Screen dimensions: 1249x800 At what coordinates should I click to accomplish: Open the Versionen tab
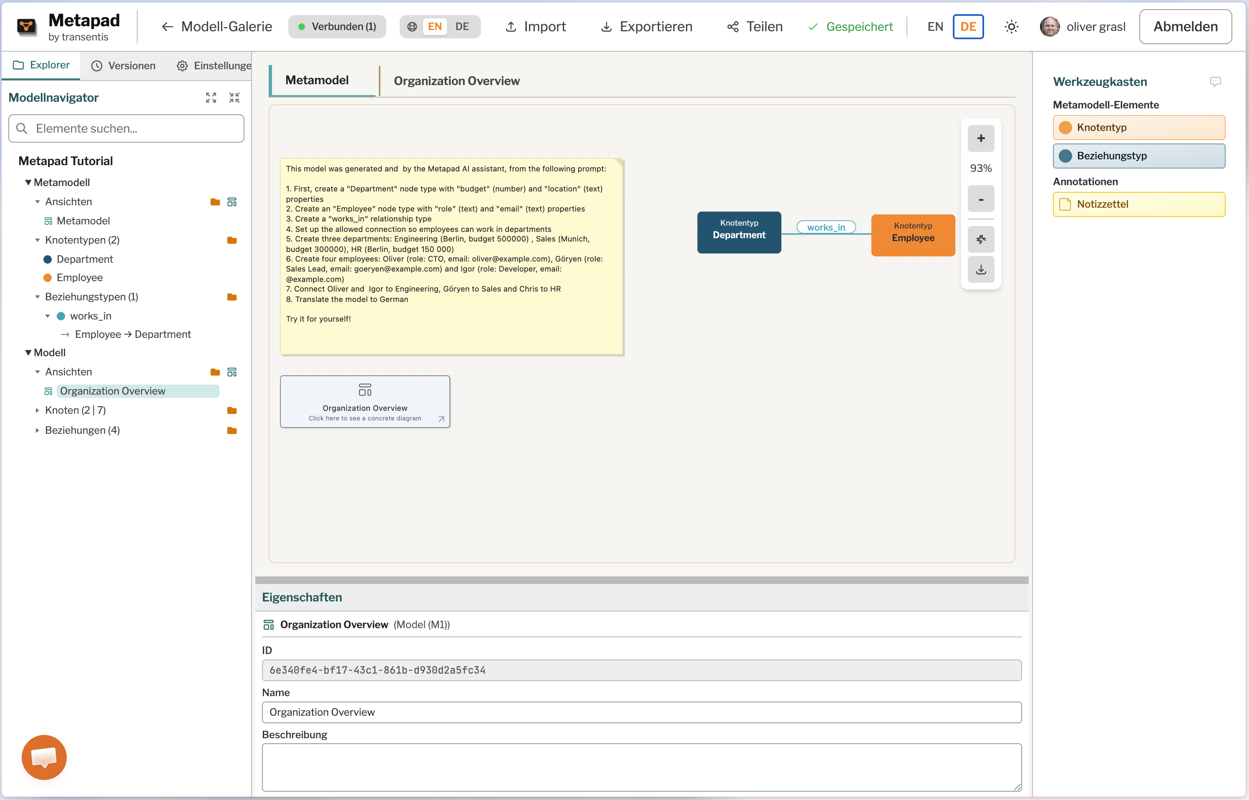[123, 65]
